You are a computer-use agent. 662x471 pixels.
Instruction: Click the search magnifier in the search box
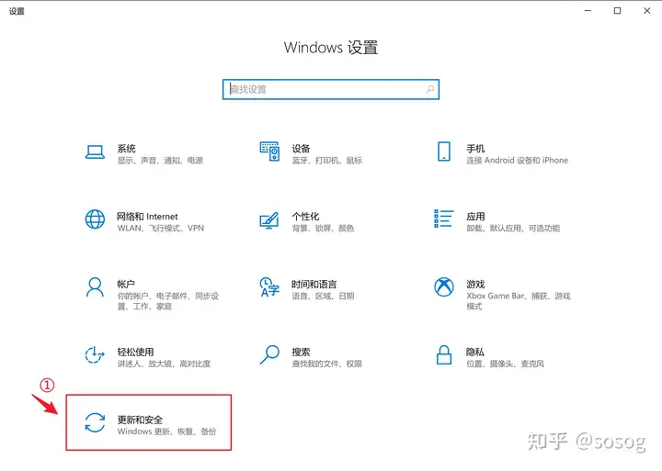(429, 89)
